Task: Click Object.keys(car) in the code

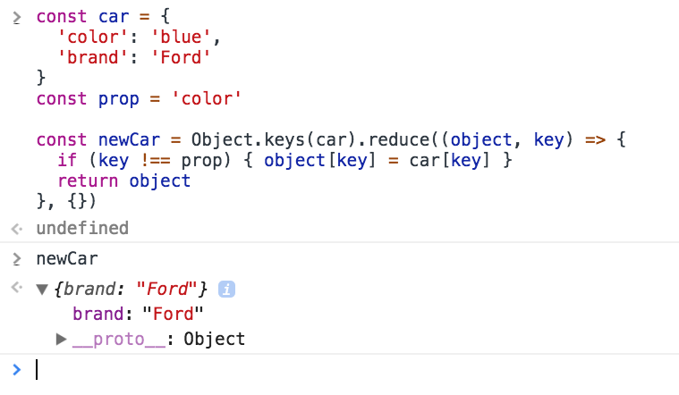Action: click(x=251, y=139)
